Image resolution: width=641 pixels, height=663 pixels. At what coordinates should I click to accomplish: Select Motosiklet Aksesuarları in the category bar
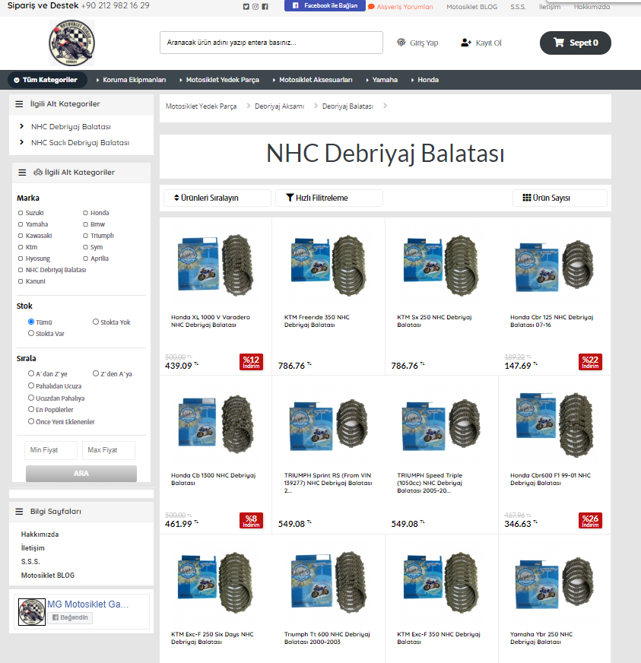coord(314,79)
